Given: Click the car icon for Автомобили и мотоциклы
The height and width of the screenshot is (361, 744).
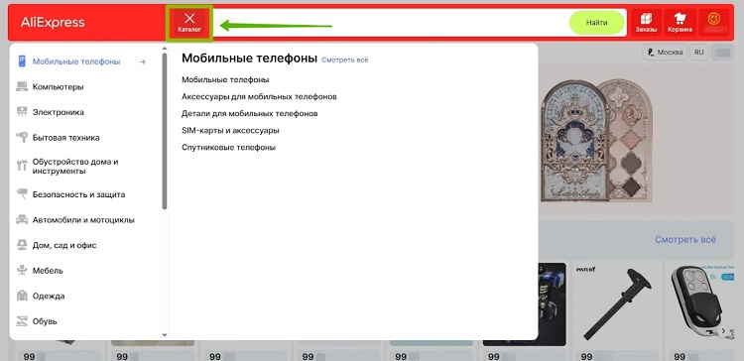Looking at the screenshot, I should click(22, 219).
